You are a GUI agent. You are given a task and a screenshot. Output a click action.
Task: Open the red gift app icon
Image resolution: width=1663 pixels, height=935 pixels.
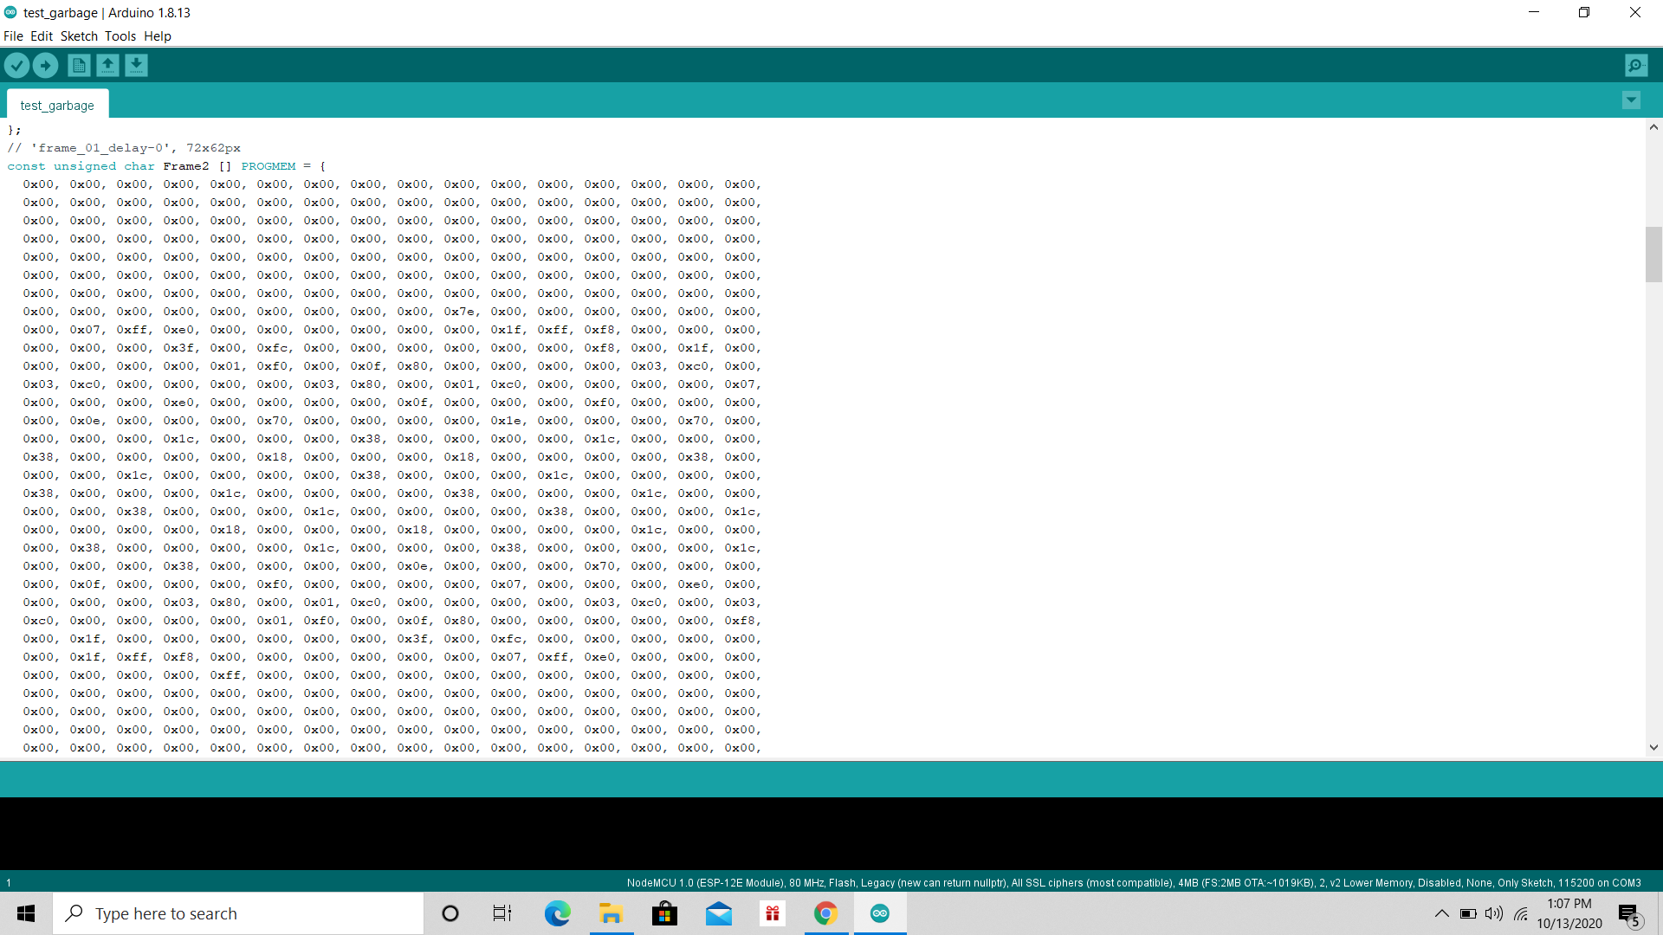click(x=773, y=913)
